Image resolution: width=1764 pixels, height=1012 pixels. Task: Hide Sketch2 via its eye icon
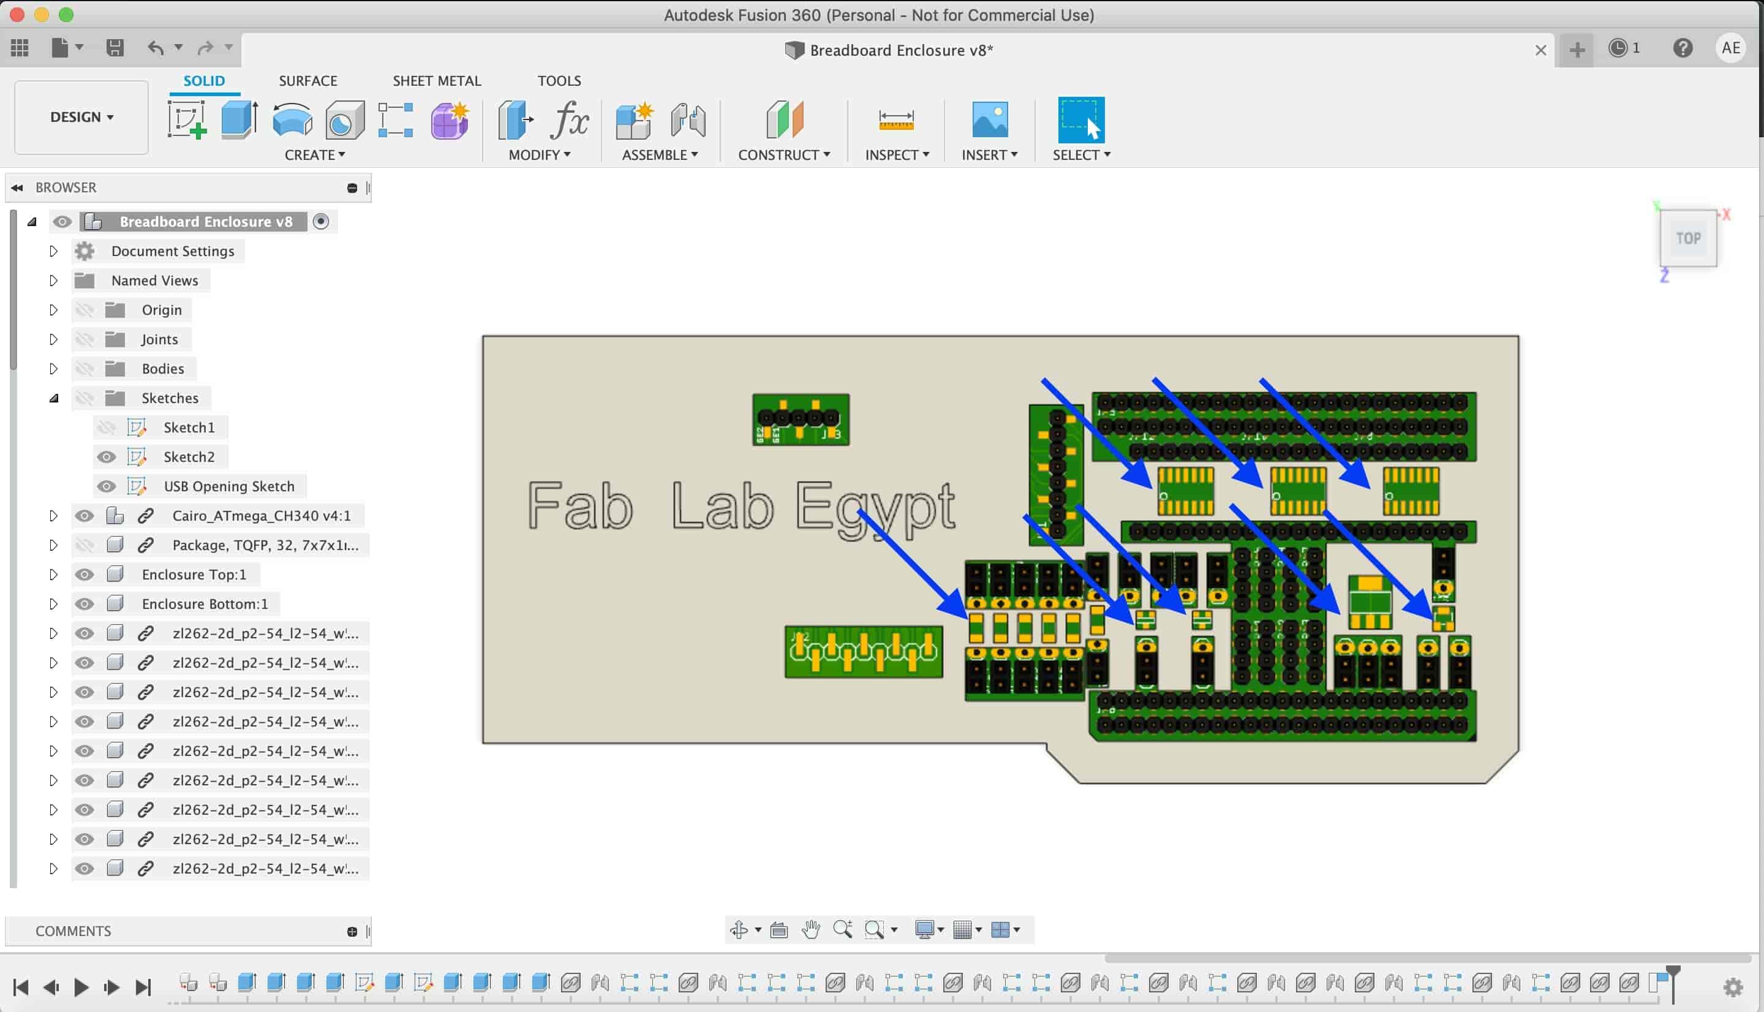[107, 456]
